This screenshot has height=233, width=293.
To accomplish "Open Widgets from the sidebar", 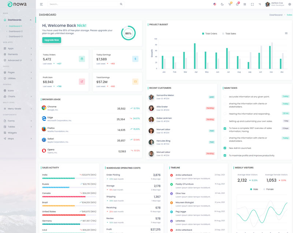I will point(12,133).
